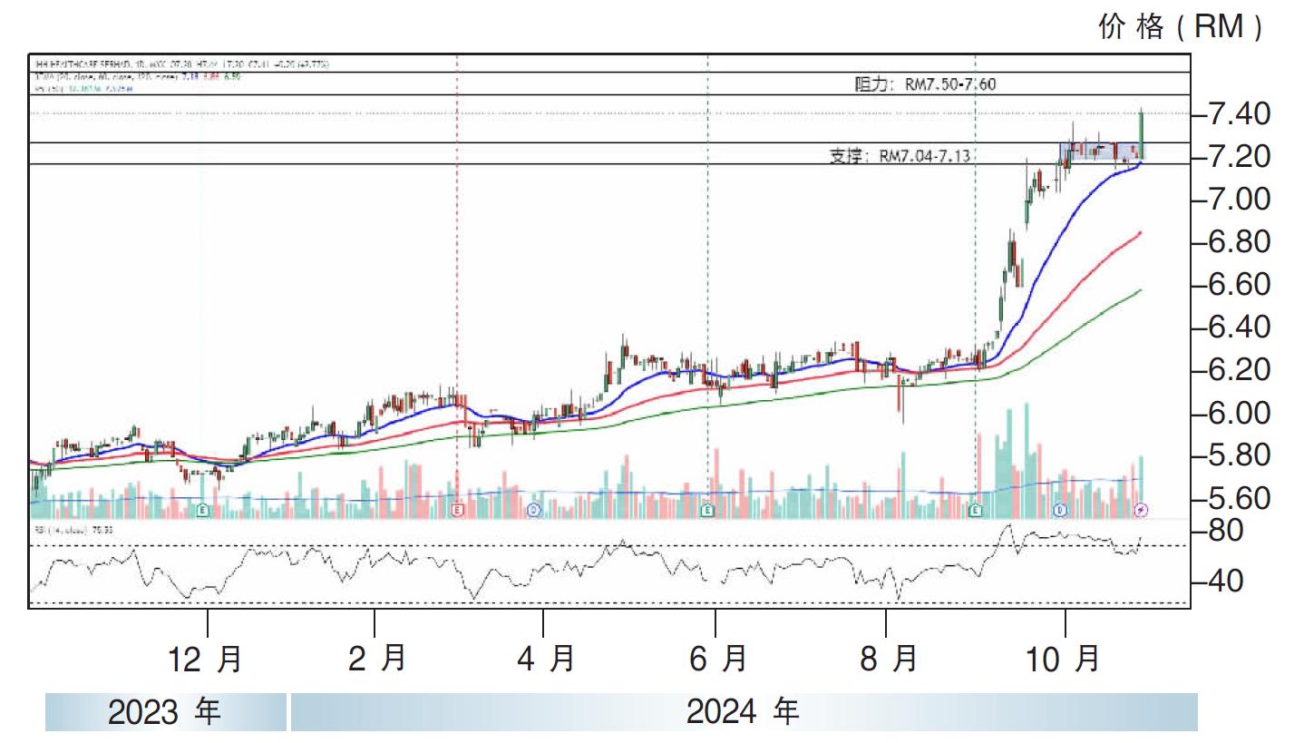Image resolution: width=1304 pixels, height=743 pixels.
Task: Select the blue D dividend marker at October
Action: (1059, 511)
